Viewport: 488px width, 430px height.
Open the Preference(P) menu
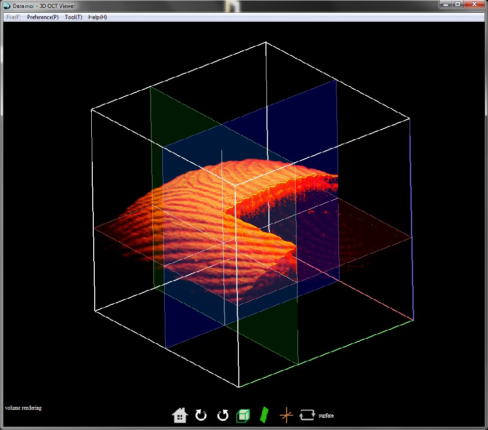[42, 17]
